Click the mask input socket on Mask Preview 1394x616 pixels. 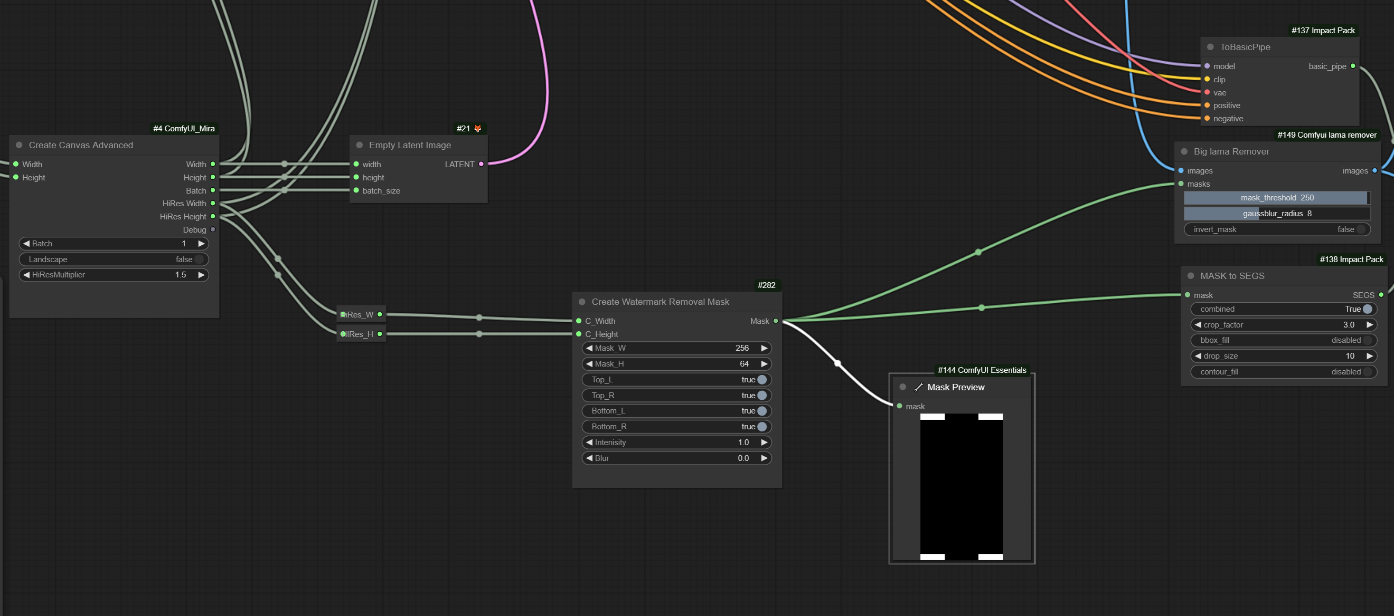point(899,406)
